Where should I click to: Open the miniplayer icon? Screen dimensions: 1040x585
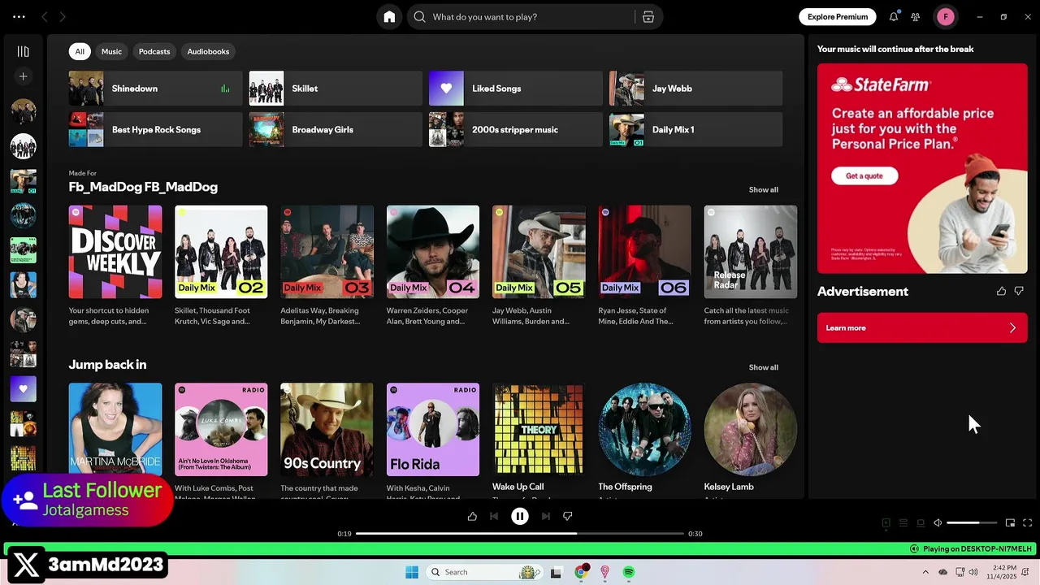click(x=1010, y=523)
